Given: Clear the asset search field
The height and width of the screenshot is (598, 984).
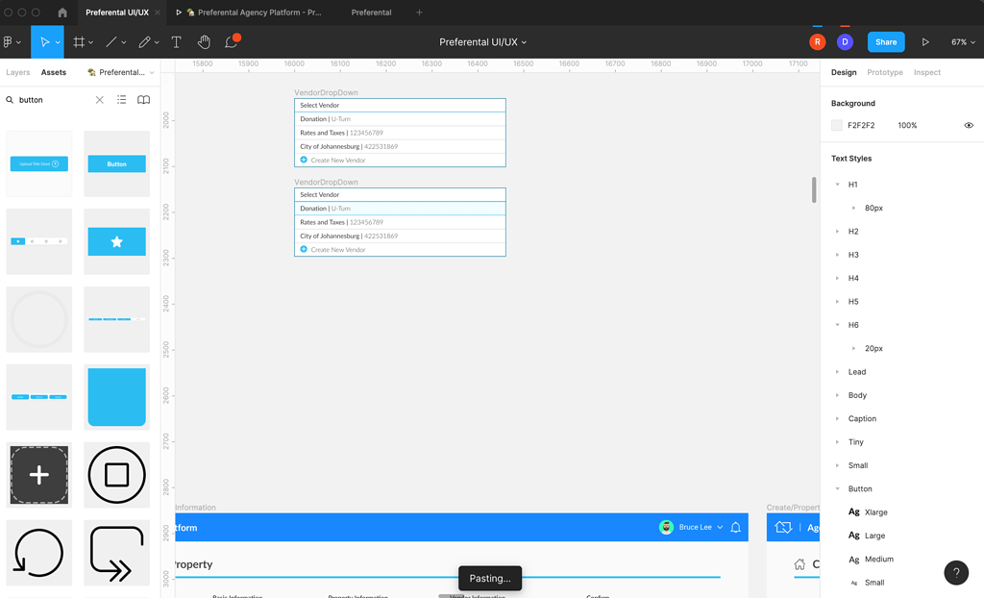Looking at the screenshot, I should click(99, 100).
